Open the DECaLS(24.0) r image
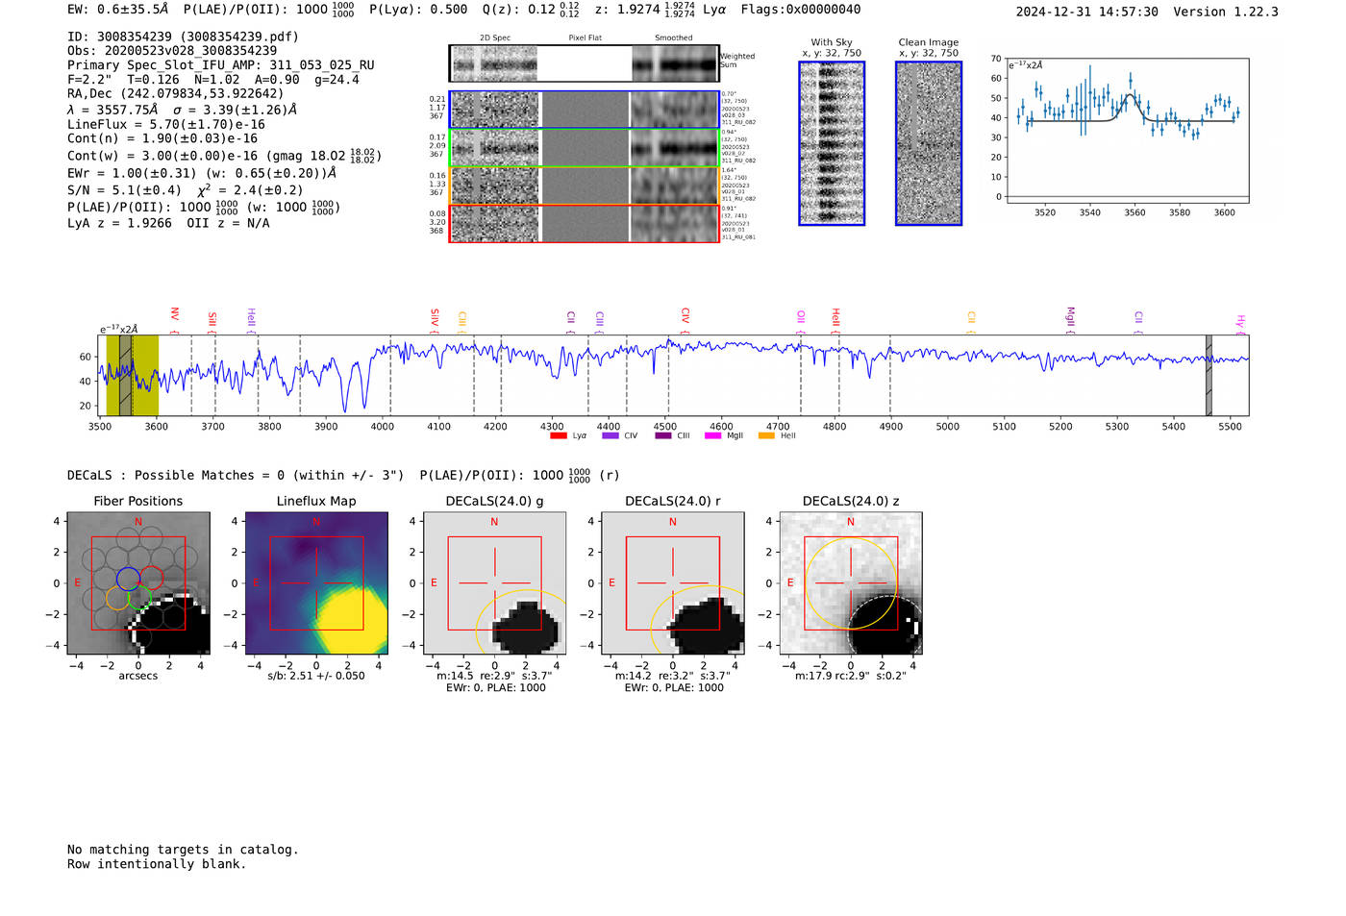Viewport: 1346px width, 916px height. pos(672,583)
